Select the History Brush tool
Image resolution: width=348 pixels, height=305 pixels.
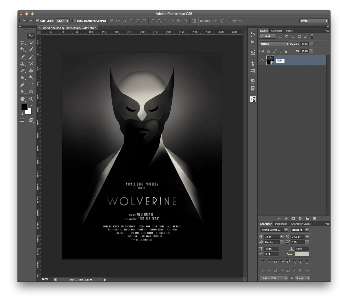[x=31, y=64]
